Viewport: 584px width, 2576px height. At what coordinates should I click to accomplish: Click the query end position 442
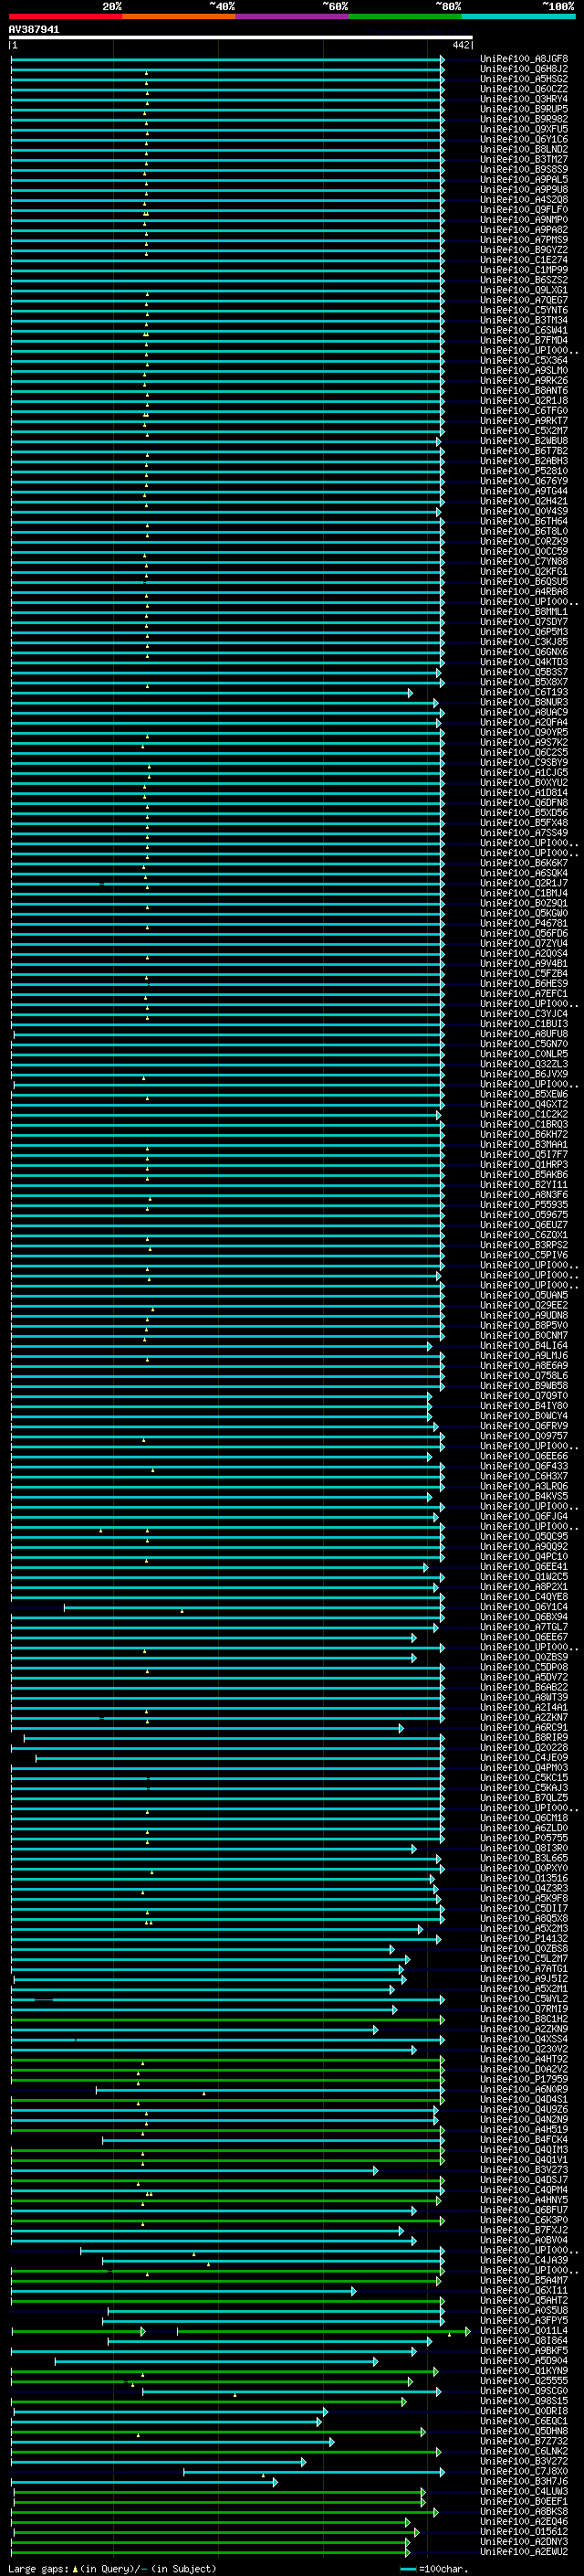click(460, 45)
